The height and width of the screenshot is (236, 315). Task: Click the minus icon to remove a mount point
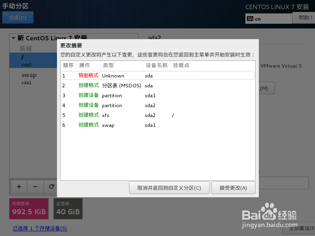click(35, 187)
